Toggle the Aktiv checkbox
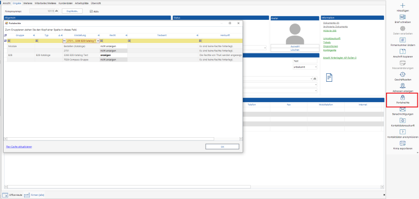The image size is (419, 199). pos(91,12)
